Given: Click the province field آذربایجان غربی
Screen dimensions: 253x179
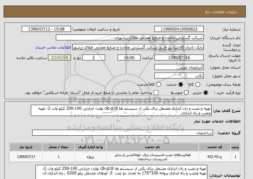Looking at the screenshot, I should (179, 67).
